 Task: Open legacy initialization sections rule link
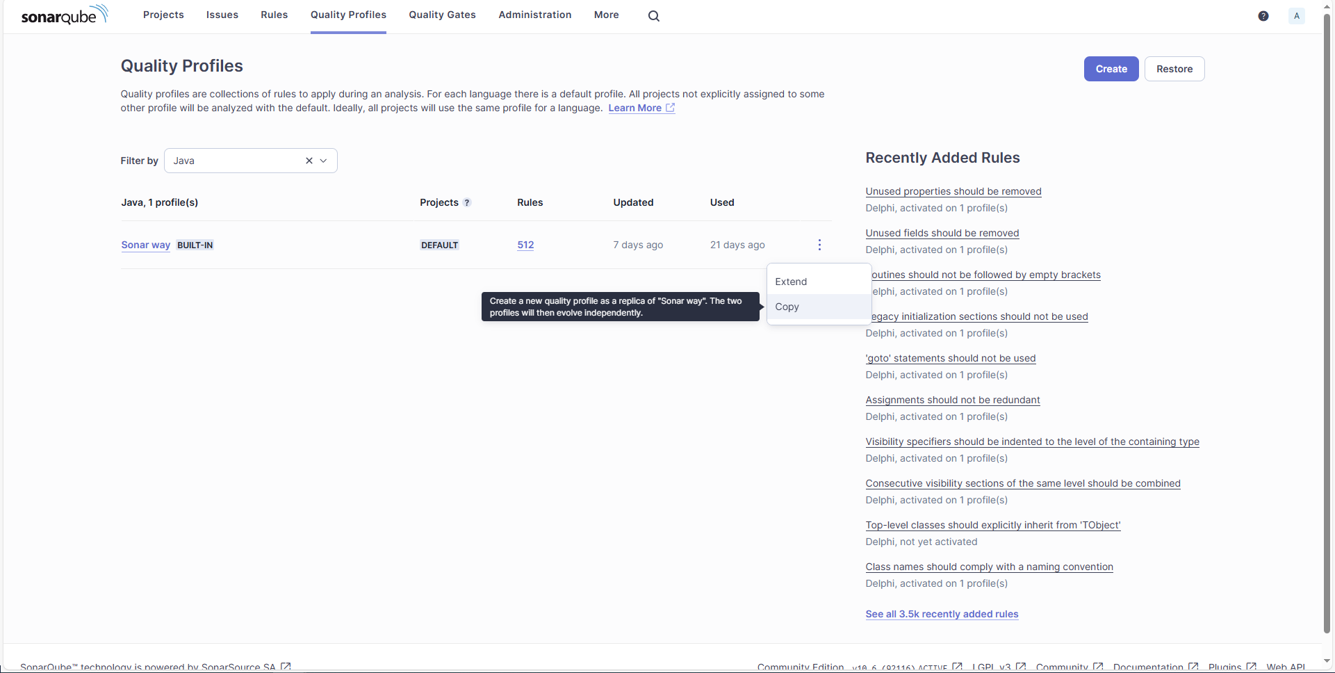[980, 316]
